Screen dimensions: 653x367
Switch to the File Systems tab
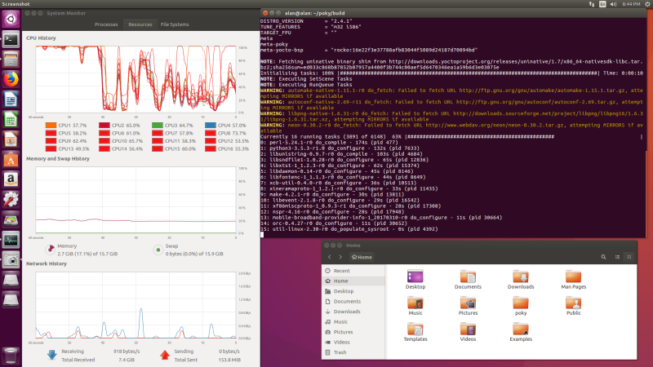[175, 24]
